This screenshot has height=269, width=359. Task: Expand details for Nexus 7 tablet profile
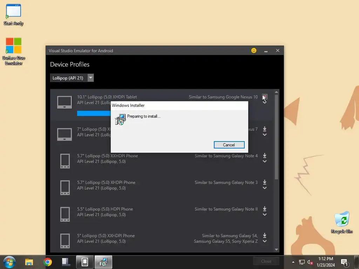[265, 135]
